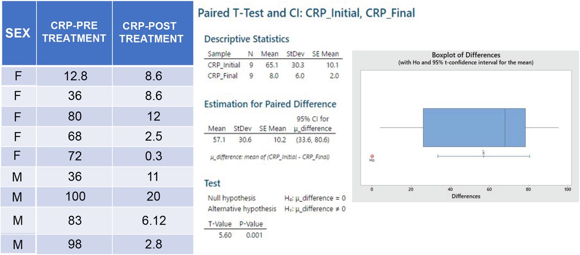Select the CRP-PRE TREATMENT column header

(x=74, y=33)
